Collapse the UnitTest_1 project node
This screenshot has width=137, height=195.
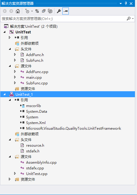pos(4,95)
